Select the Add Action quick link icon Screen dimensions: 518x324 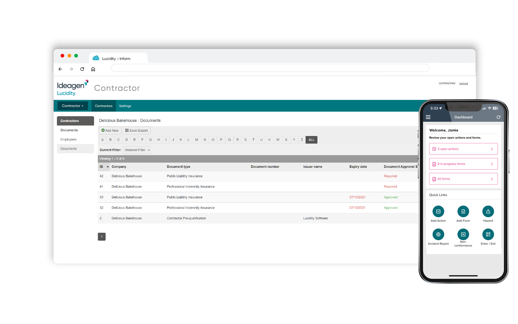pos(438,212)
